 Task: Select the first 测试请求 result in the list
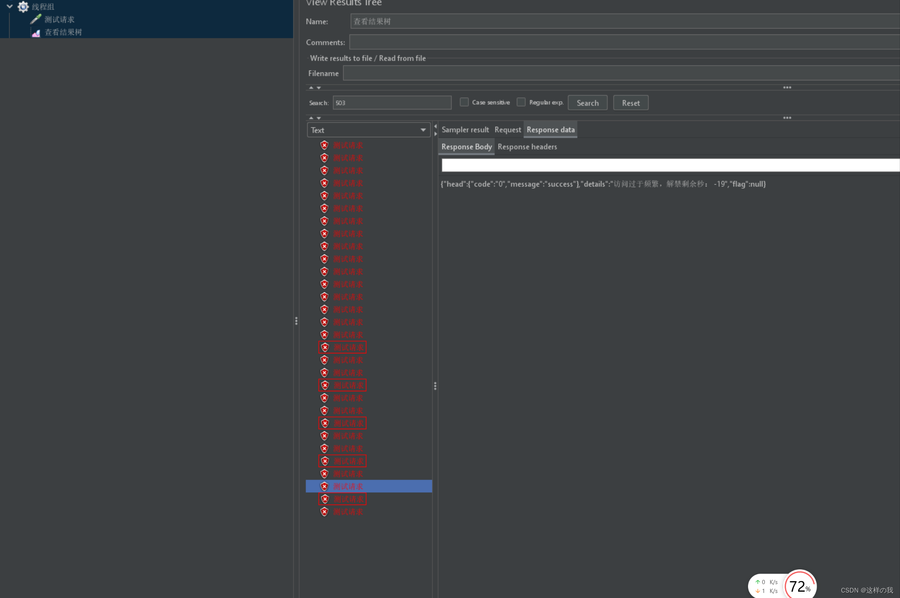point(348,145)
